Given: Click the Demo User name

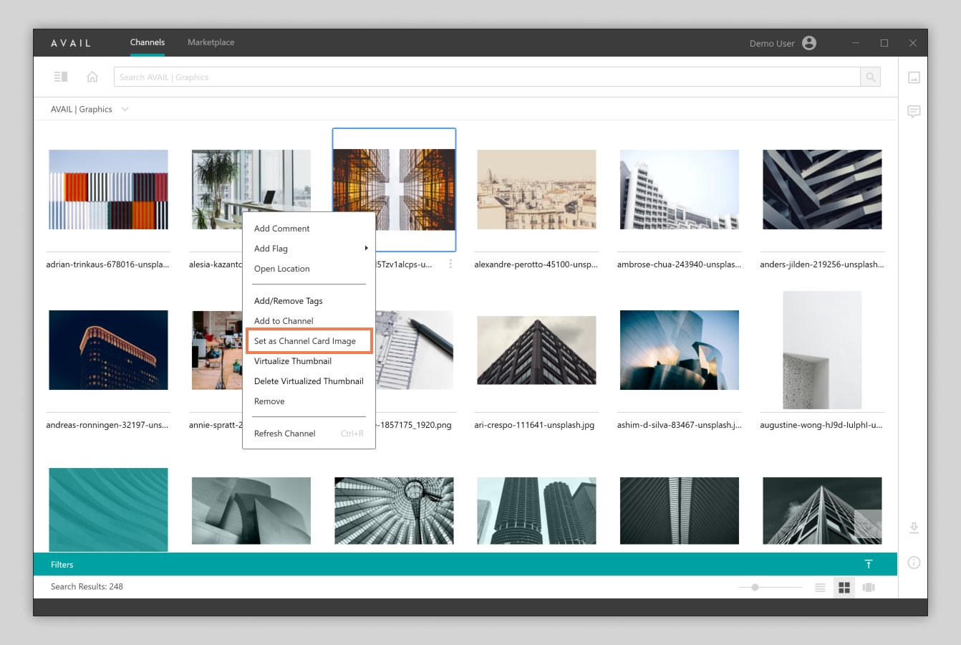Looking at the screenshot, I should pos(772,44).
